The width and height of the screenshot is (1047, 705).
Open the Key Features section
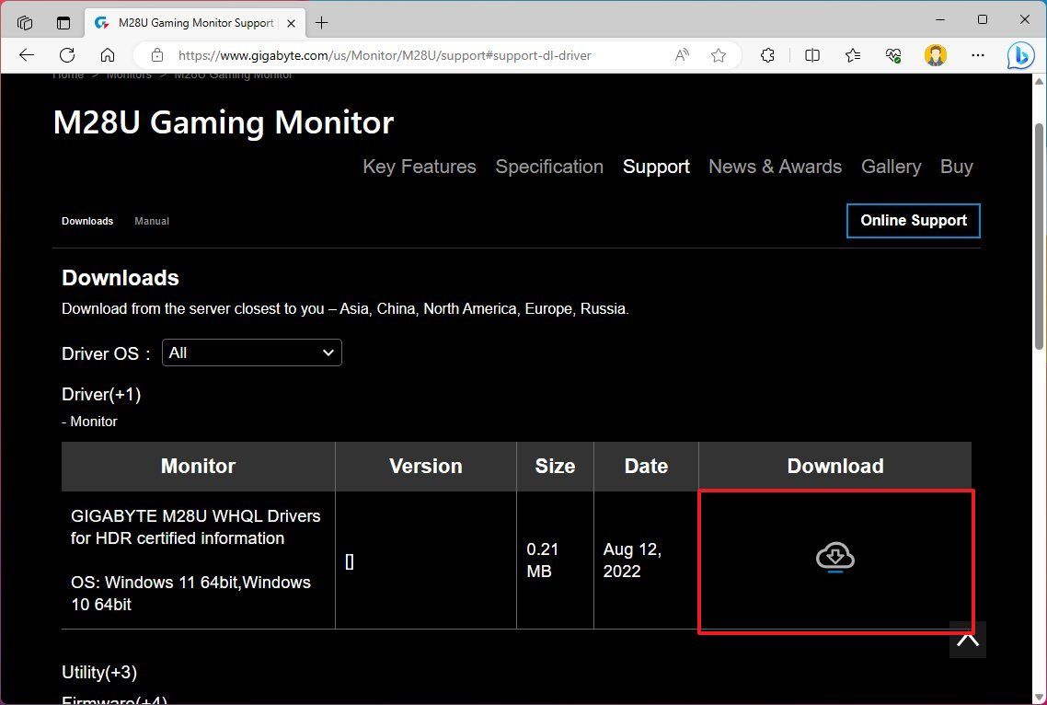pos(419,167)
